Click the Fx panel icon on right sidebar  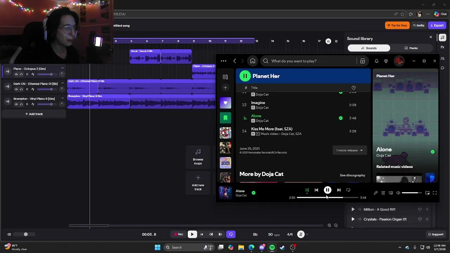443,47
